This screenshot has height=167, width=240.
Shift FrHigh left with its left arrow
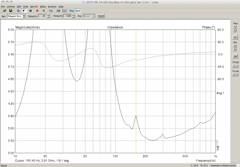click(234, 66)
